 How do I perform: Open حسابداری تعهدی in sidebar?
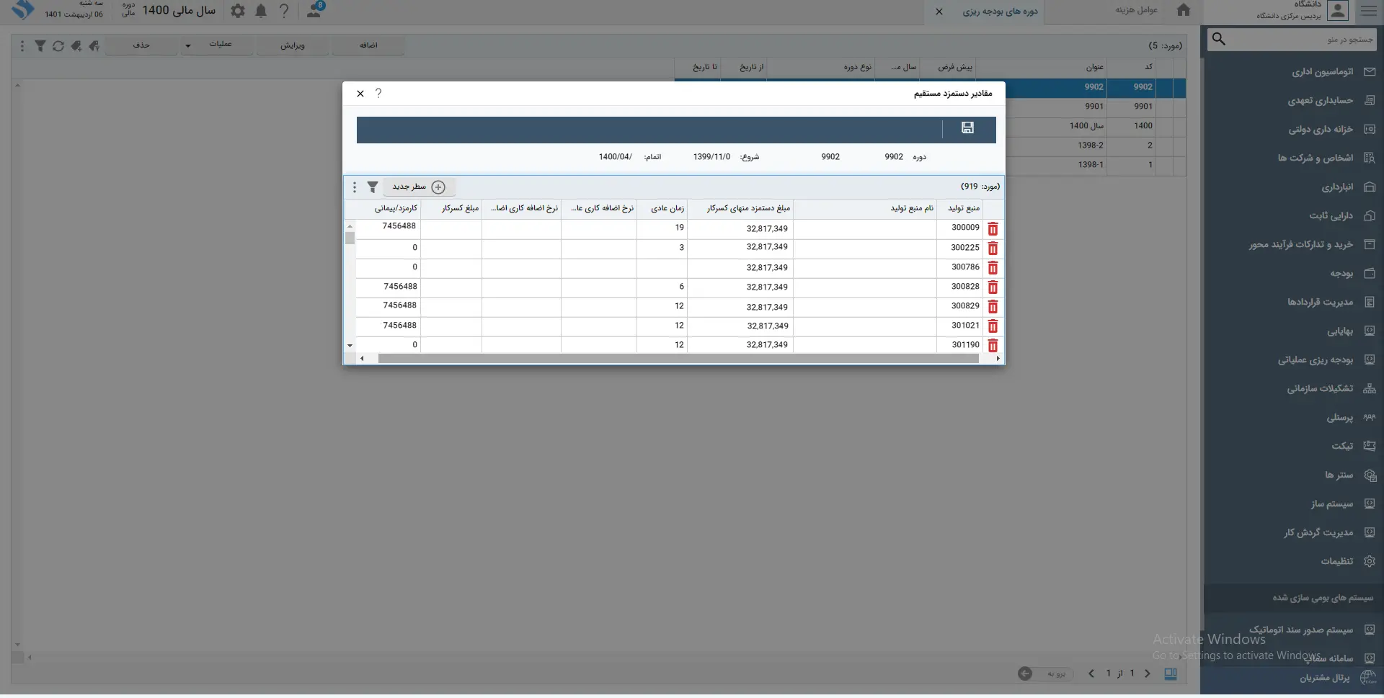1320,101
